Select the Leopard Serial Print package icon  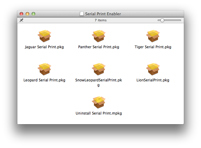[x=44, y=69]
